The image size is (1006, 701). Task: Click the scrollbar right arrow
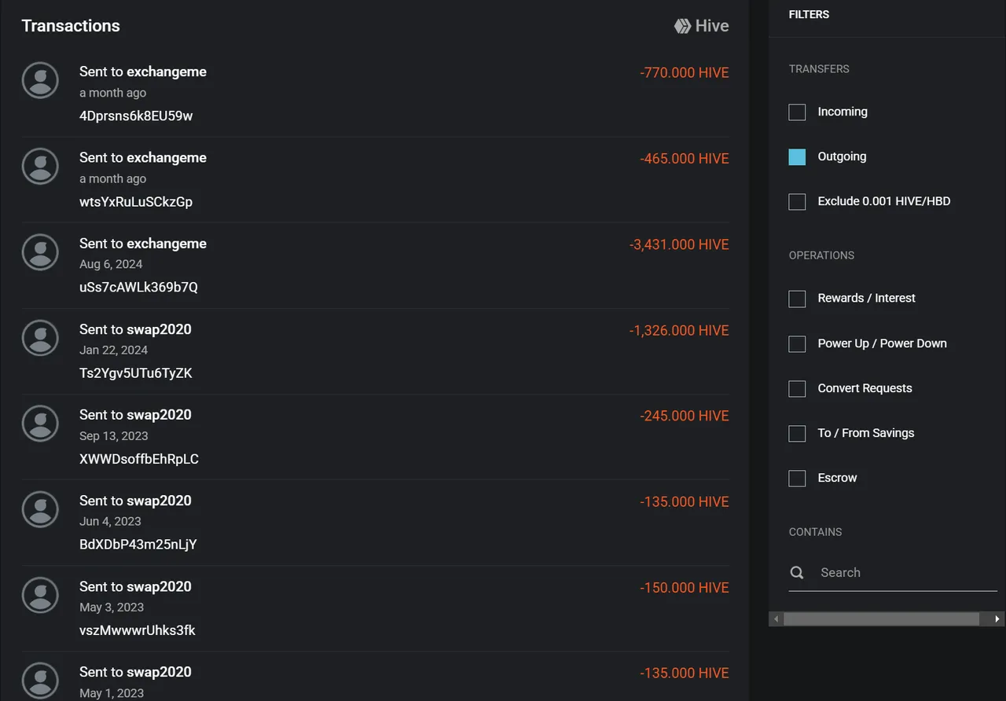click(x=997, y=619)
